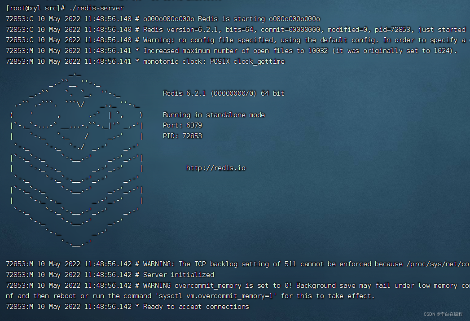Click the 'TCP backlog setting of 511' warning
The width and height of the screenshot is (470, 321).
pos(237,264)
